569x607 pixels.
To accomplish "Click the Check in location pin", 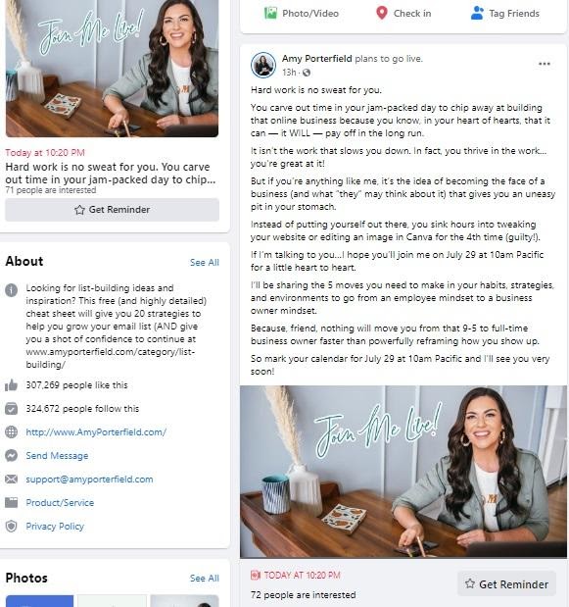I will click(382, 13).
